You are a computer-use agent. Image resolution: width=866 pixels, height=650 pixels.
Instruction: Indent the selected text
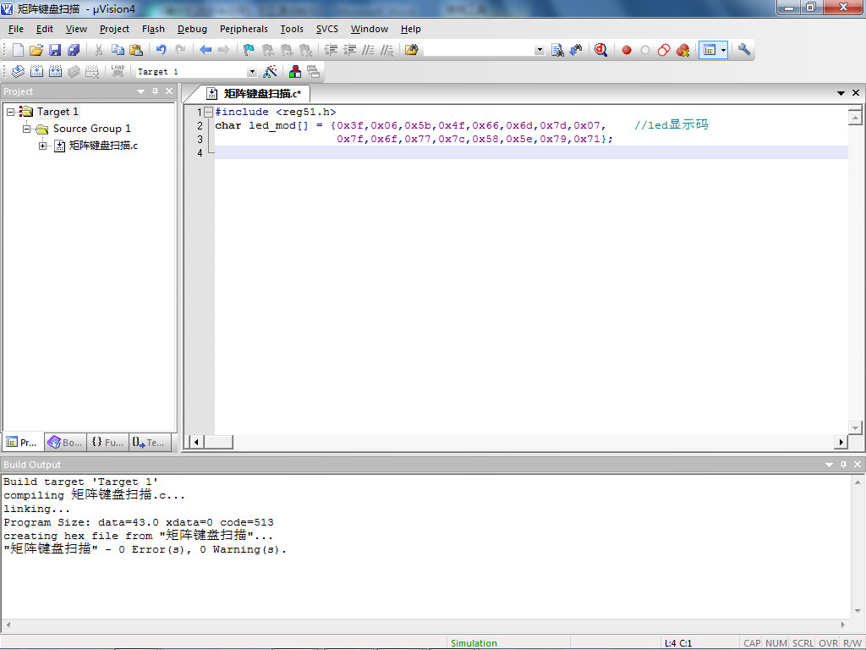point(331,50)
